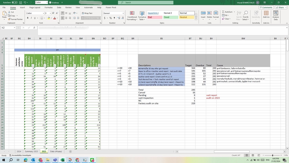The image size is (289, 163).
Task: Switch to the Data tab
Action: [59, 8]
